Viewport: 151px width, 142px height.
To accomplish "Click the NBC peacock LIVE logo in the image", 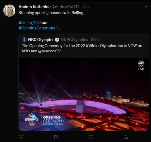I will (141, 65).
